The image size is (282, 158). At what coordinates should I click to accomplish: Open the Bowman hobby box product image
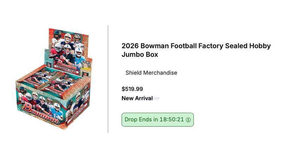point(54,79)
